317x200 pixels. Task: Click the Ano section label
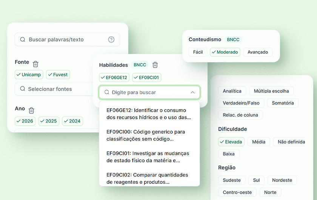point(20,108)
